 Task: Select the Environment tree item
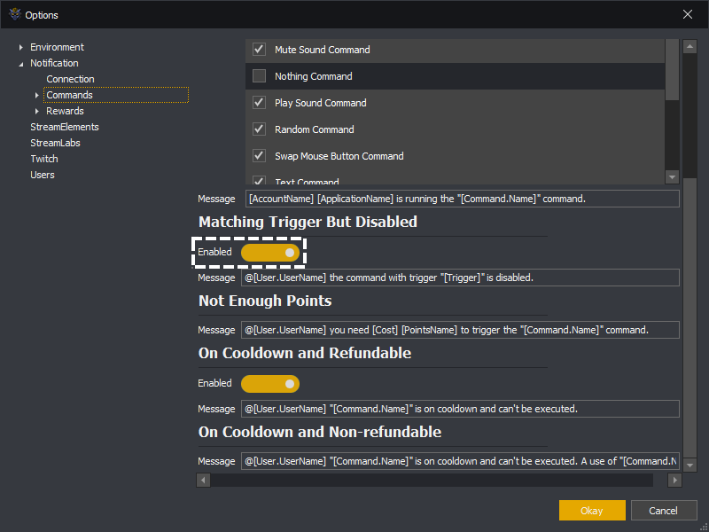(x=57, y=47)
